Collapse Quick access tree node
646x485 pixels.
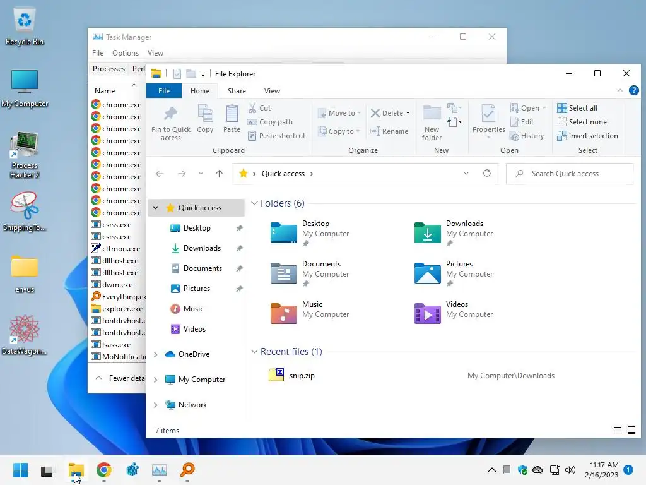155,207
